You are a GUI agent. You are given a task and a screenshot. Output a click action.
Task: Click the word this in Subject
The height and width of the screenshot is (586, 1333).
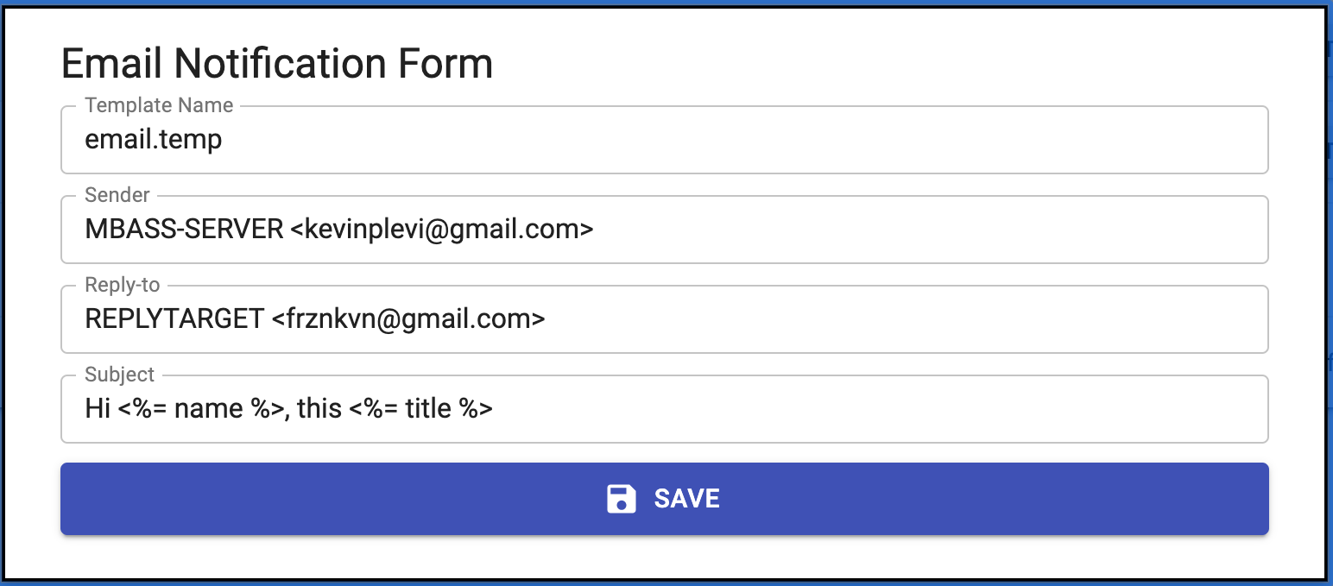click(x=319, y=409)
